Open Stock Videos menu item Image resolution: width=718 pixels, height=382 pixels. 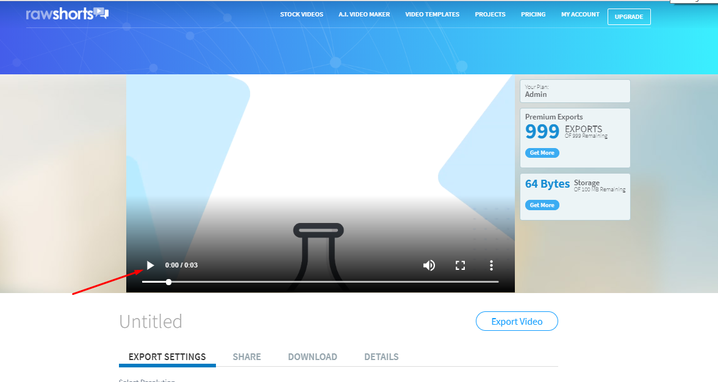(x=302, y=15)
